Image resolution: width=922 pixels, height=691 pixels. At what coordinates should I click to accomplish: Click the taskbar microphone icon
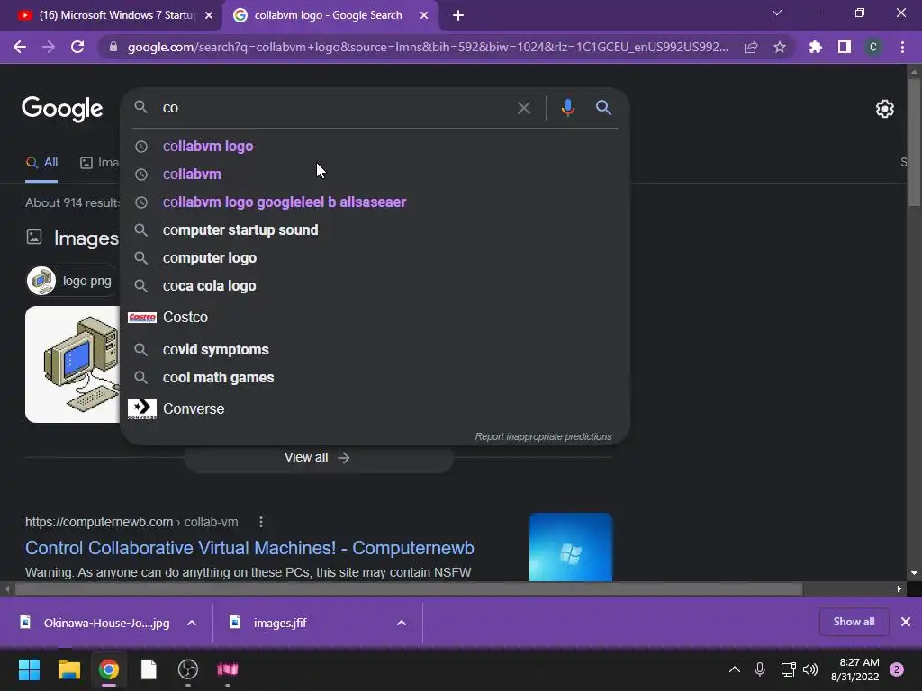(760, 669)
